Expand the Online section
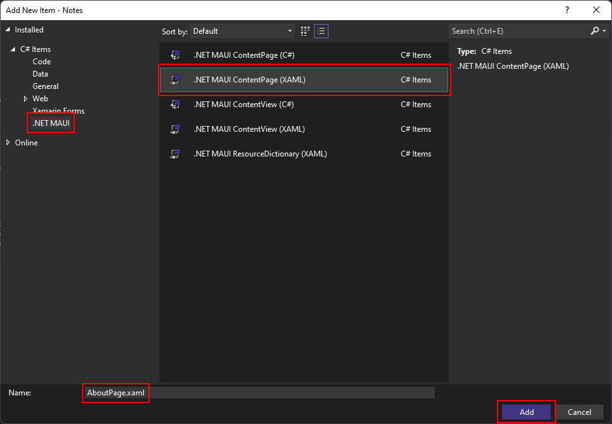The width and height of the screenshot is (612, 424). 7,142
